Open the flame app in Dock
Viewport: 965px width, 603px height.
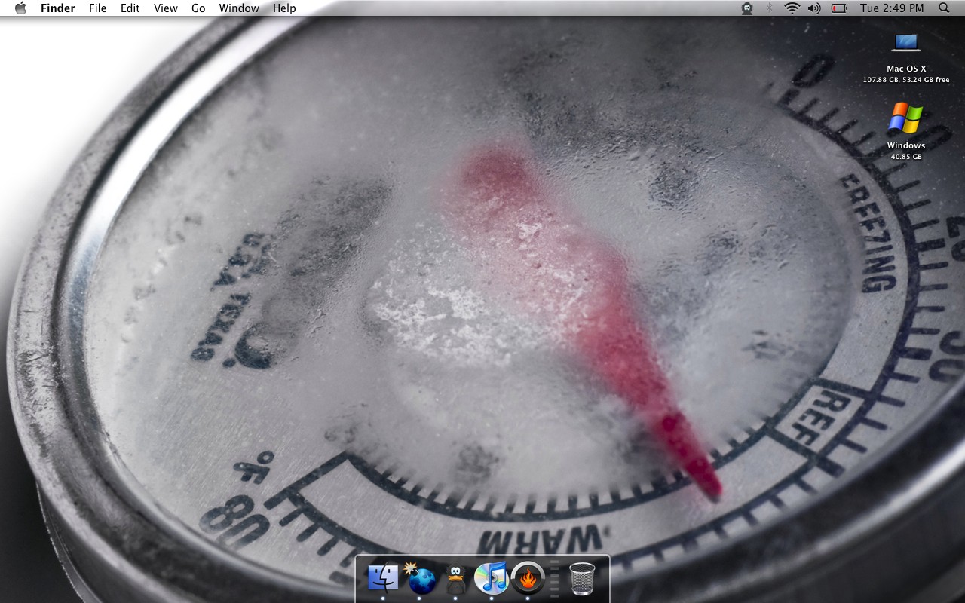(528, 578)
